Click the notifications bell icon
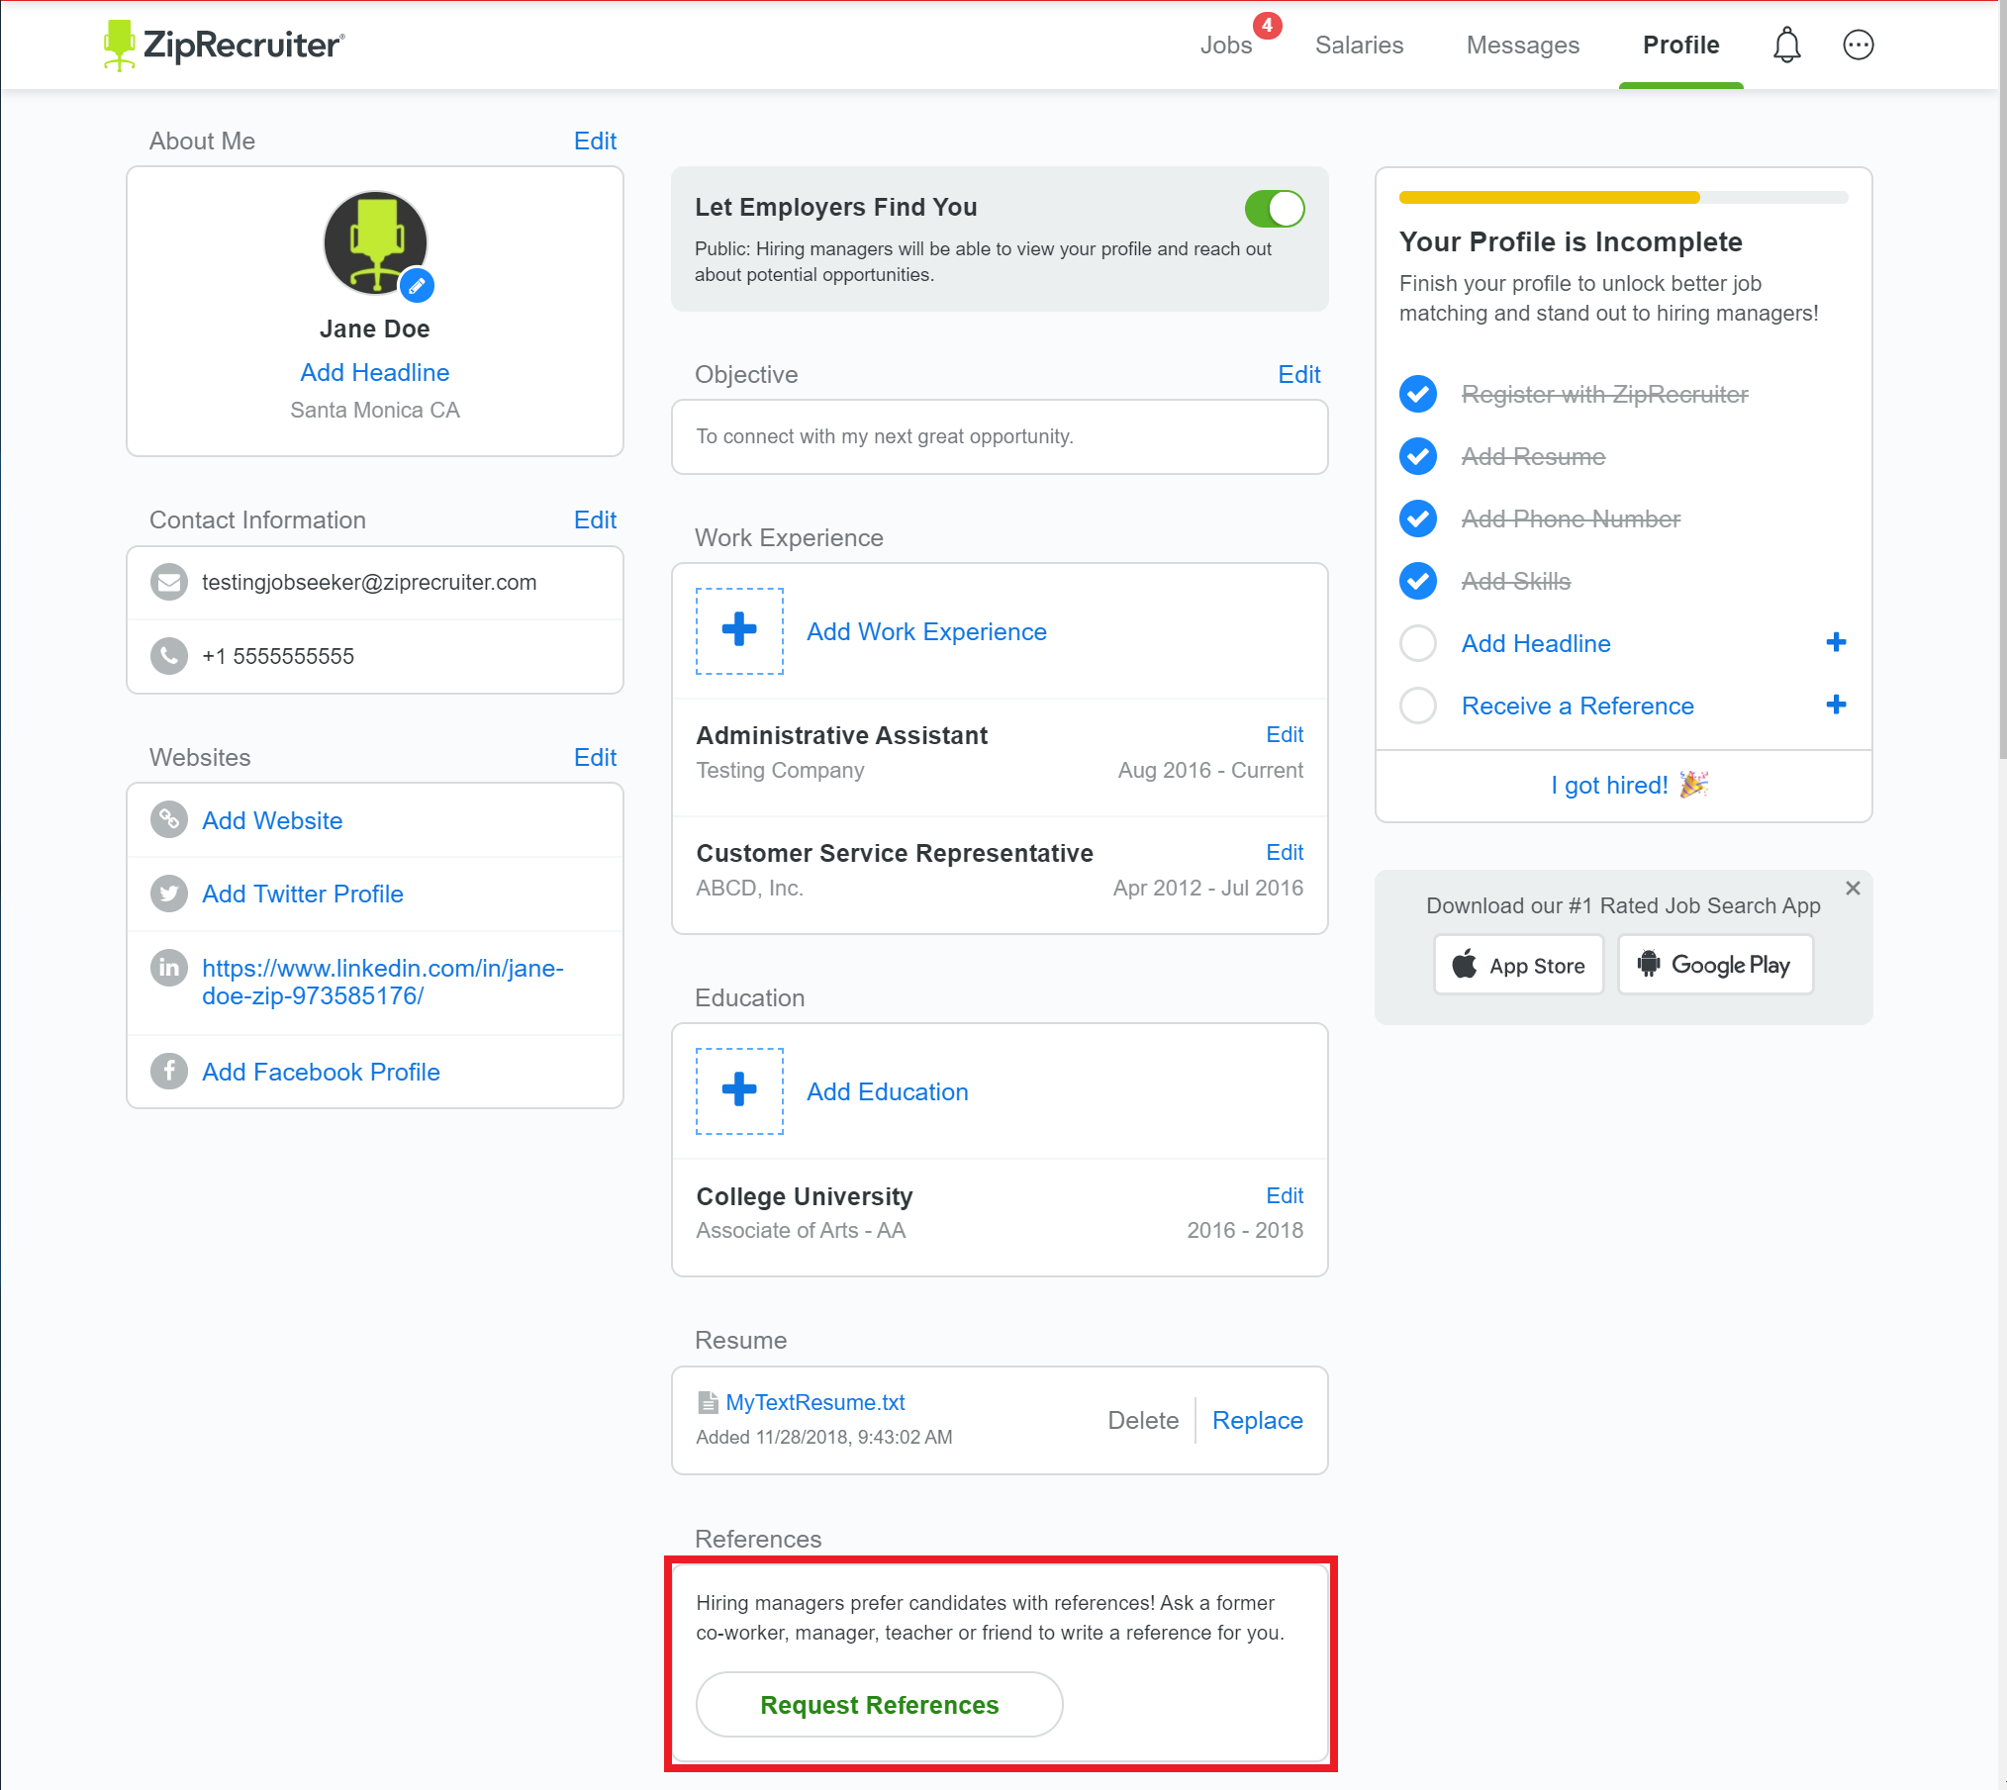Viewport: 2007px width, 1790px height. pyautogui.click(x=1786, y=46)
